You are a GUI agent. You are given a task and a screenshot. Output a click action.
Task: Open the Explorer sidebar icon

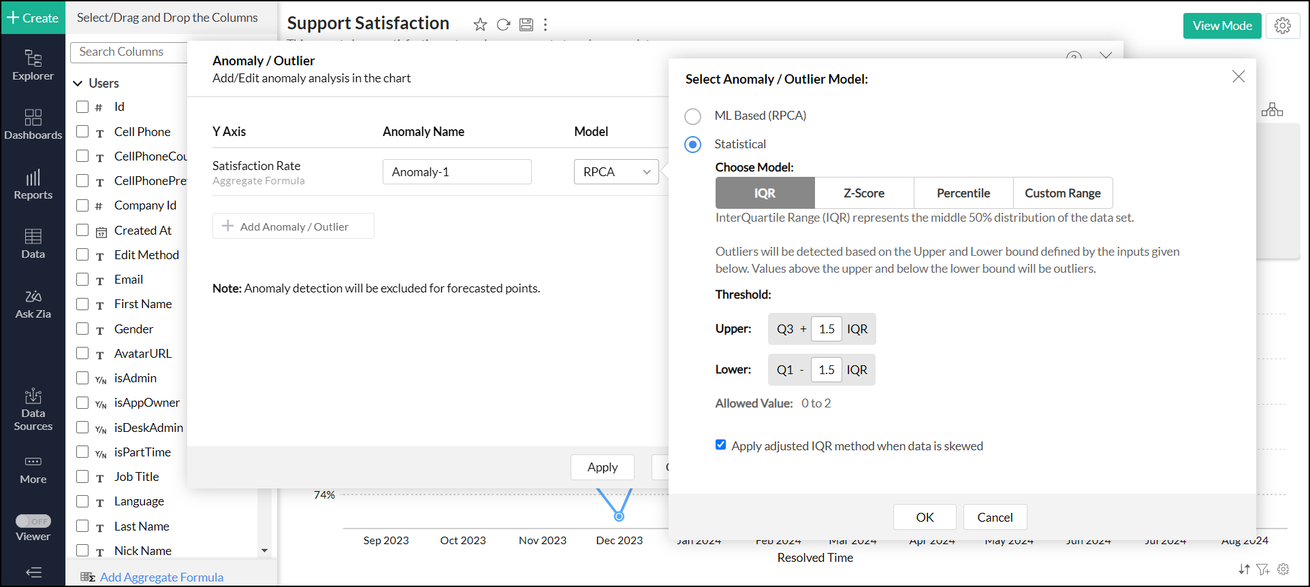point(33,65)
